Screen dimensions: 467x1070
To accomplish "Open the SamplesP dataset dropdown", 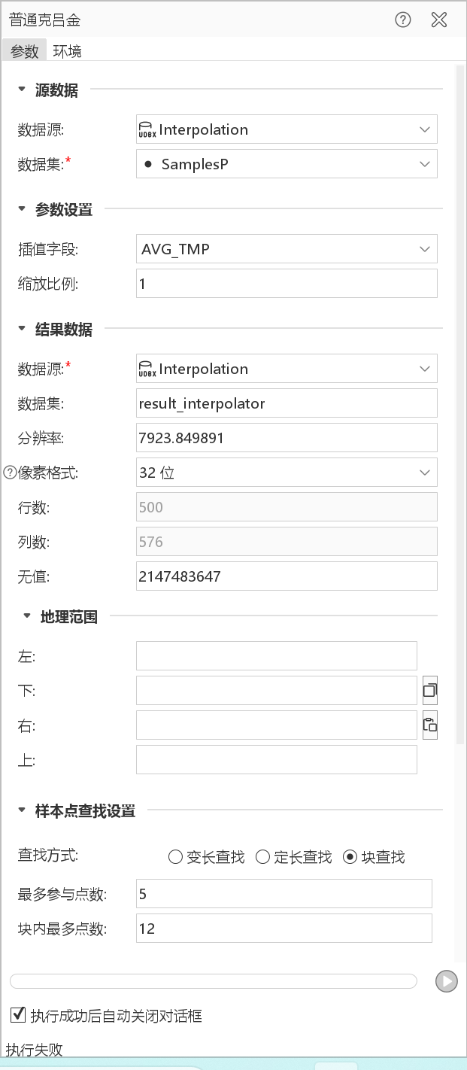I will 287,164.
